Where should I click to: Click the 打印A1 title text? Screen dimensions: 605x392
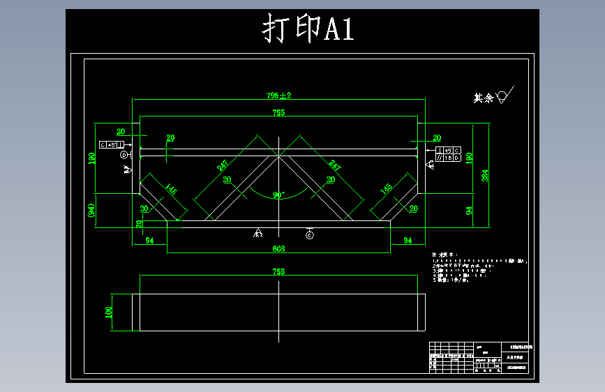point(308,28)
